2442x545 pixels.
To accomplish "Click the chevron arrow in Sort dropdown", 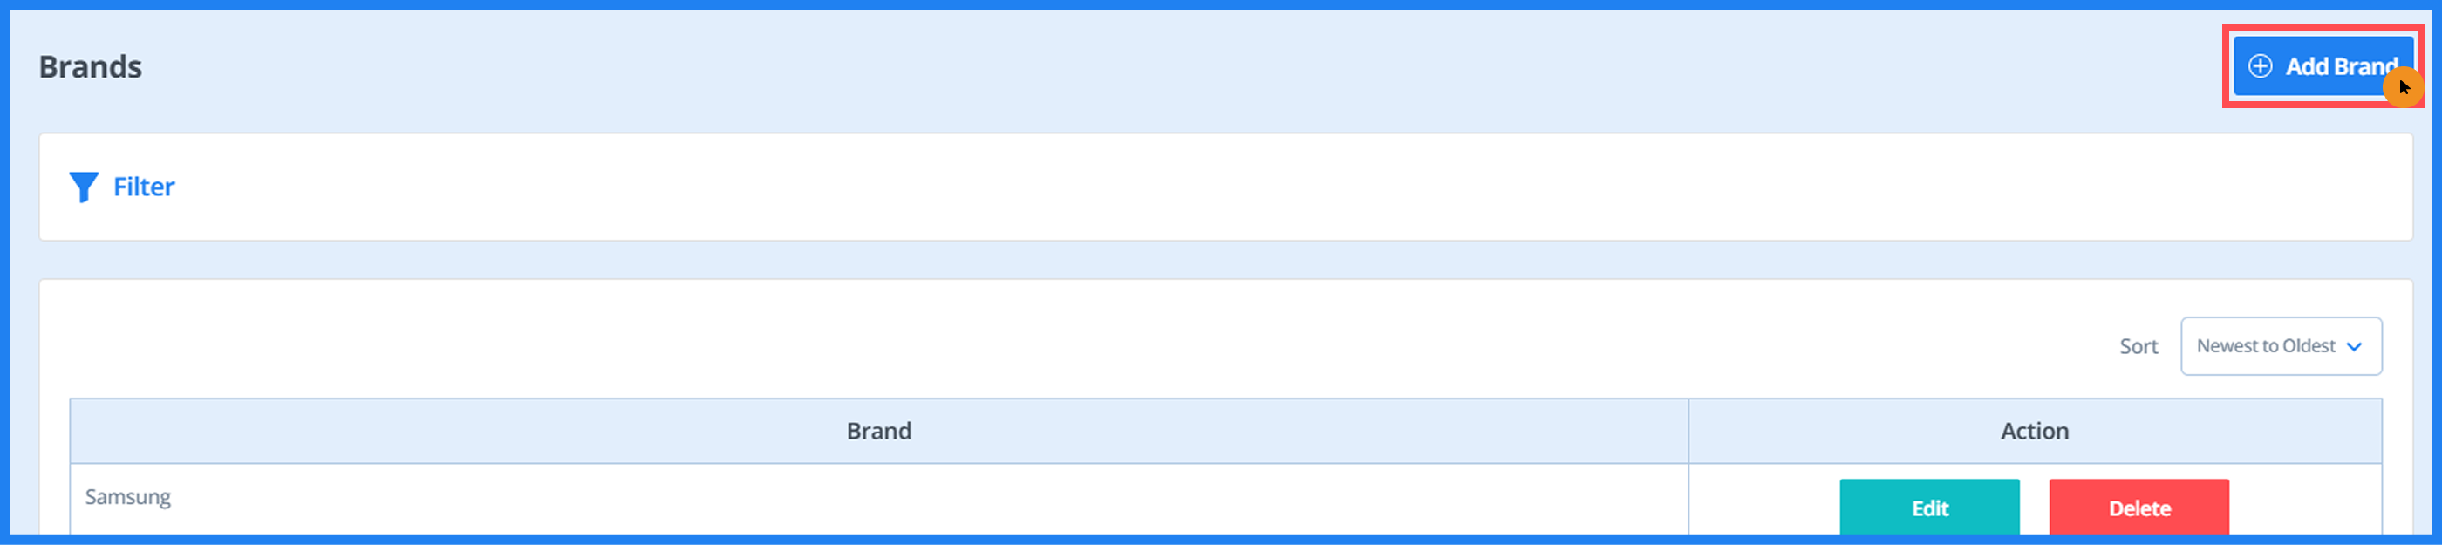I will click(2354, 347).
